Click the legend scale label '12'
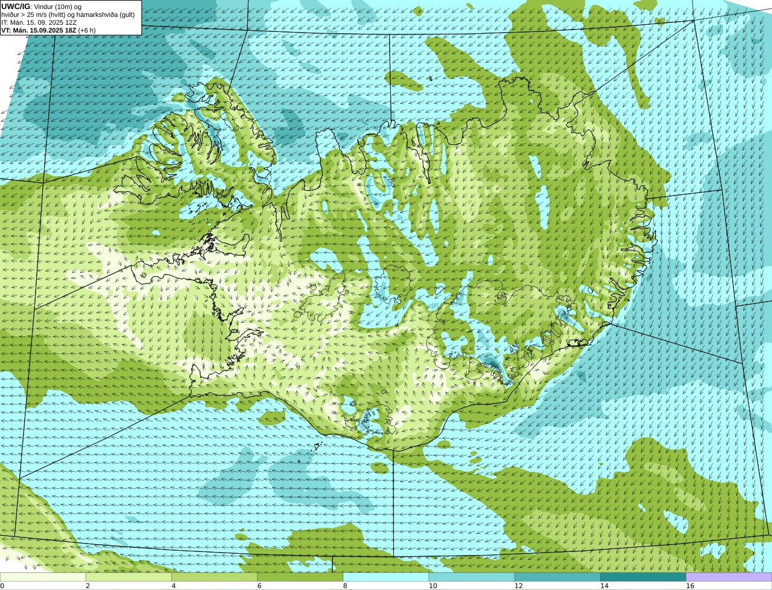This screenshot has width=772, height=590. [x=519, y=586]
